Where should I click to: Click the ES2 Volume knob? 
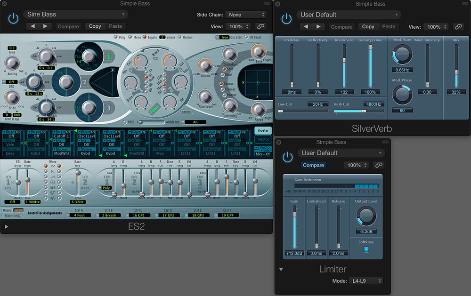tap(205, 65)
